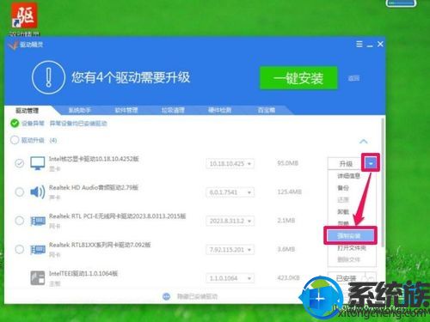The image size is (430, 322).
Task: Click the green check device status icon
Action: tap(15, 124)
